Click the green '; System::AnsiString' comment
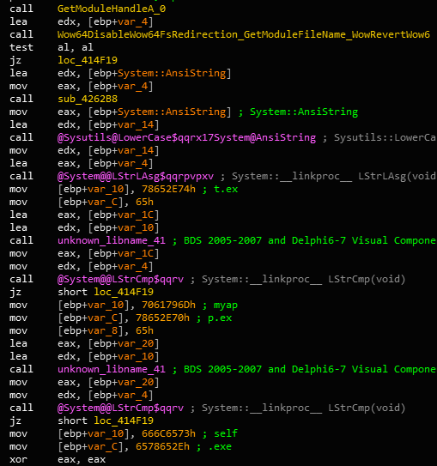Image resolution: width=437 pixels, height=466 pixels. click(298, 112)
